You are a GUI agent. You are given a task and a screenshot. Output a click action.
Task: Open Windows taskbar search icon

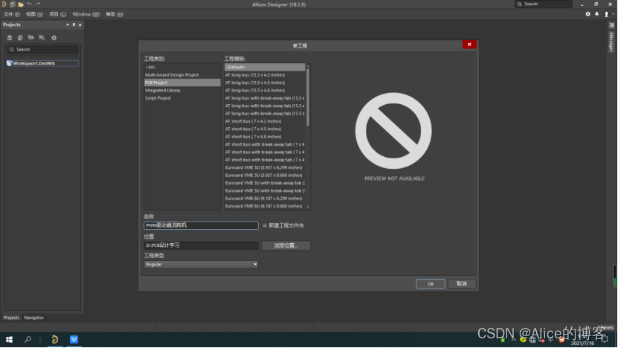click(28, 339)
